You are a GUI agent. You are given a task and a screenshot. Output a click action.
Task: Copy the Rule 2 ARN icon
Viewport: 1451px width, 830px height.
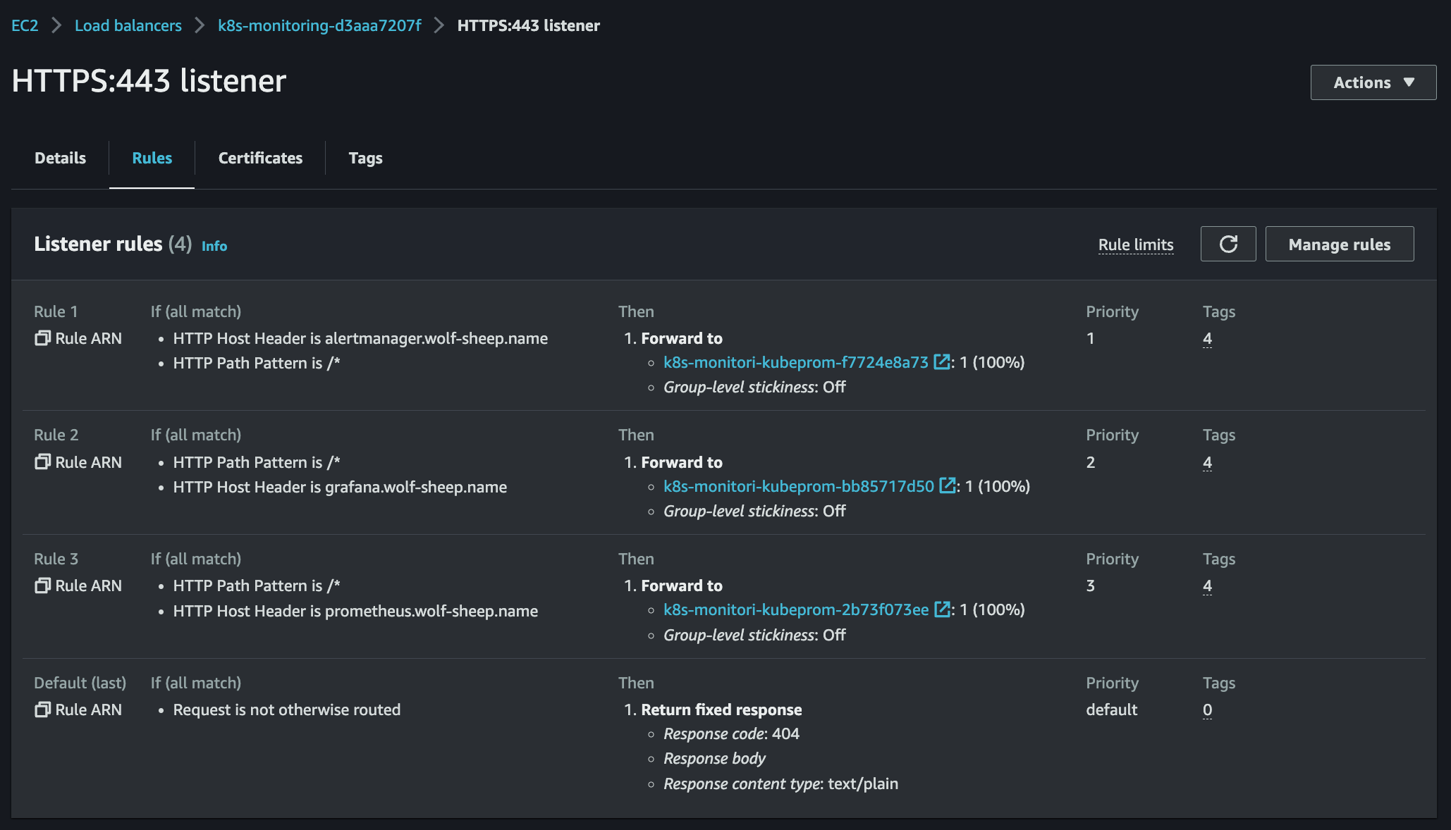pos(42,462)
